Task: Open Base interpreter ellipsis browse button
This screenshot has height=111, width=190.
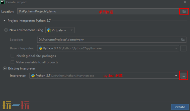Action: click(183, 48)
